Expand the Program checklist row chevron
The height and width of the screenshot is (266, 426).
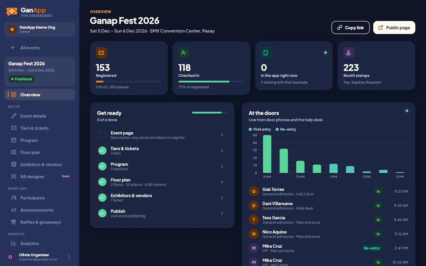[x=222, y=166]
